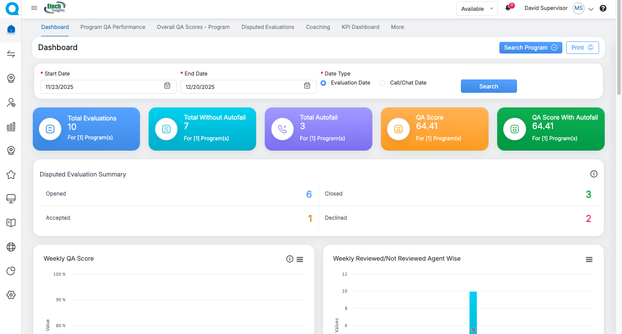Expand the David Supervisor user menu chevron
Image resolution: width=622 pixels, height=334 pixels.
[x=591, y=9]
